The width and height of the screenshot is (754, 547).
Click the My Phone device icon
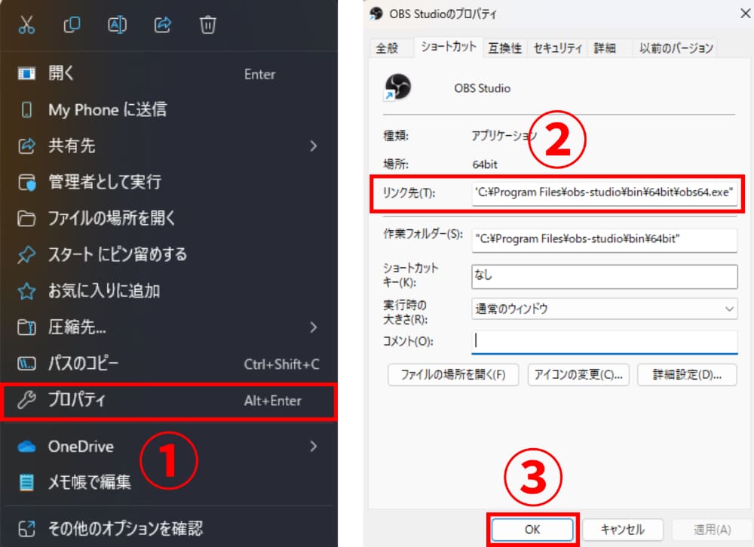coord(27,109)
